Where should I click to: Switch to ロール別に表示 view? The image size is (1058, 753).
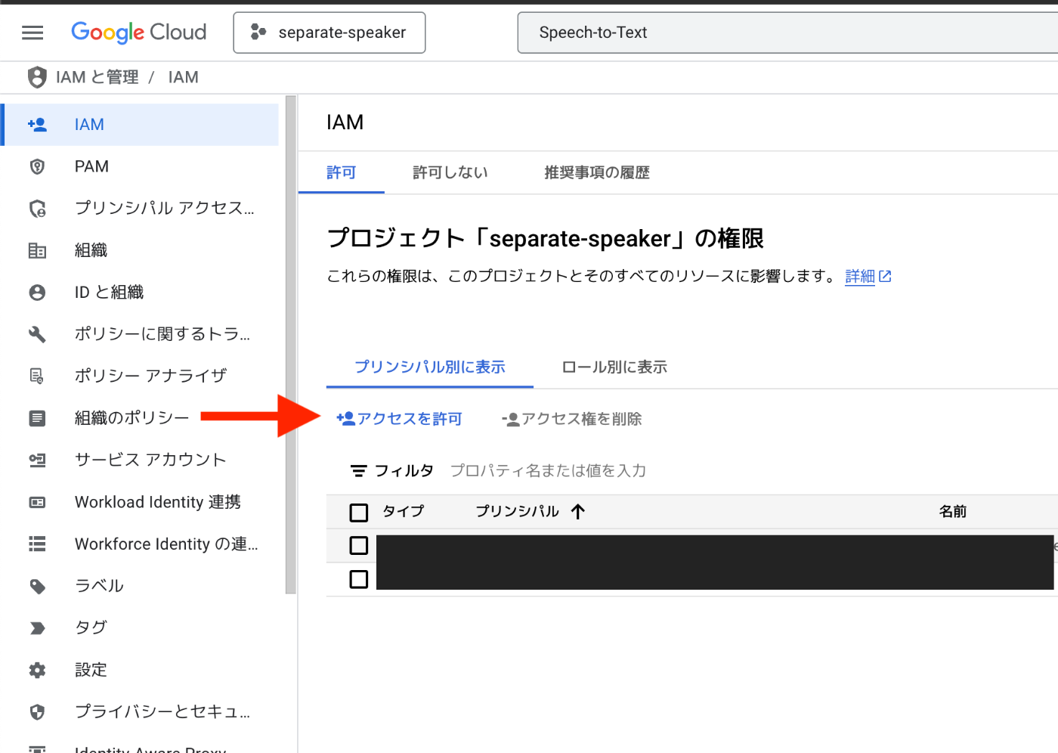pyautogui.click(x=614, y=367)
